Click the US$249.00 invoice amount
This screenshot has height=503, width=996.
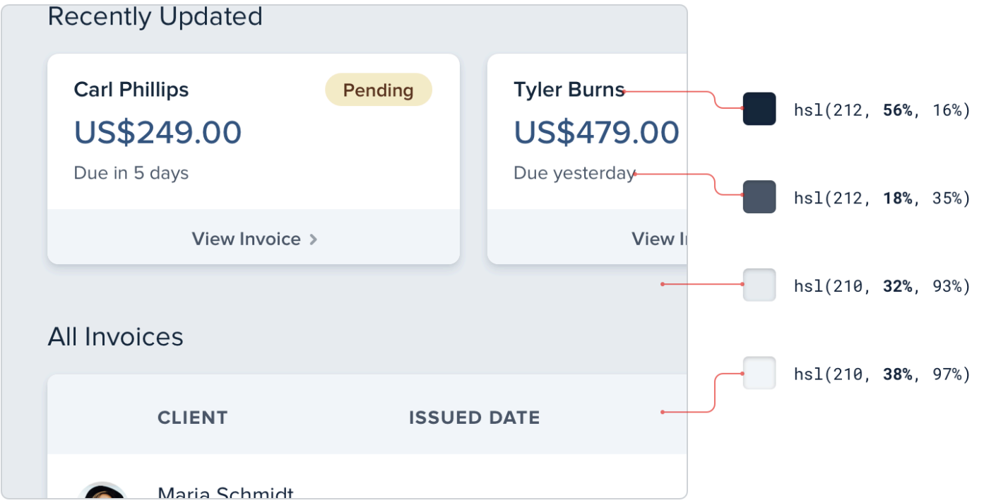(x=158, y=132)
